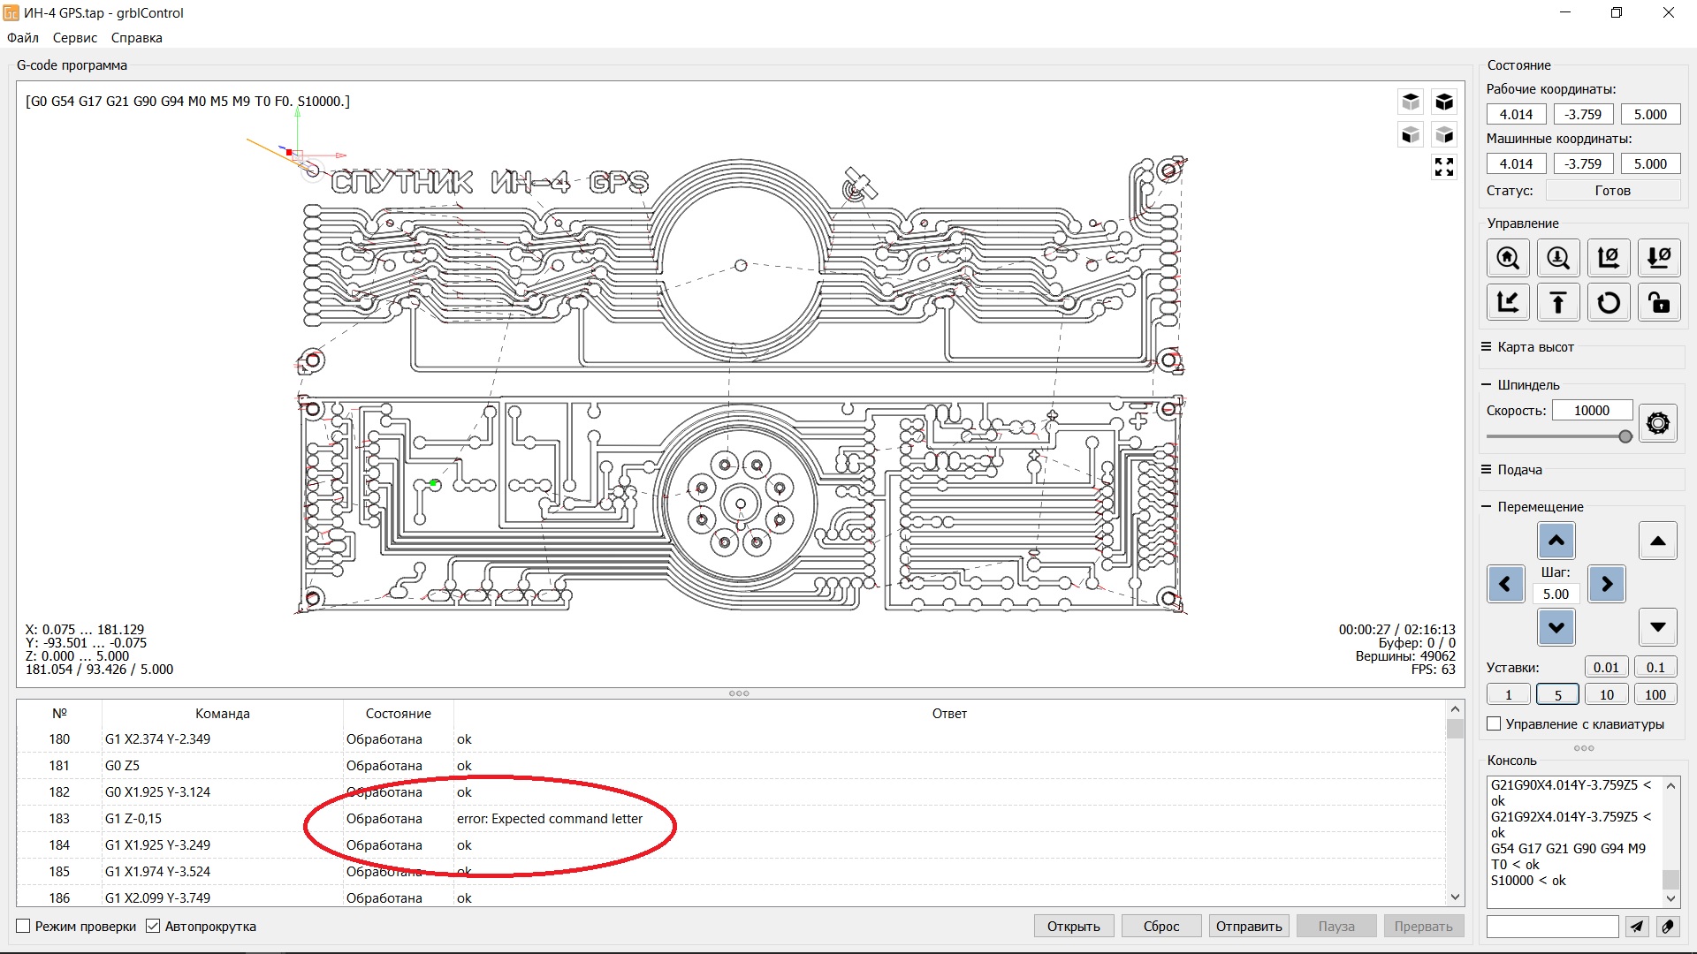1697x954 pixels.
Task: Click the unlock machine padlock icon
Action: (x=1659, y=303)
